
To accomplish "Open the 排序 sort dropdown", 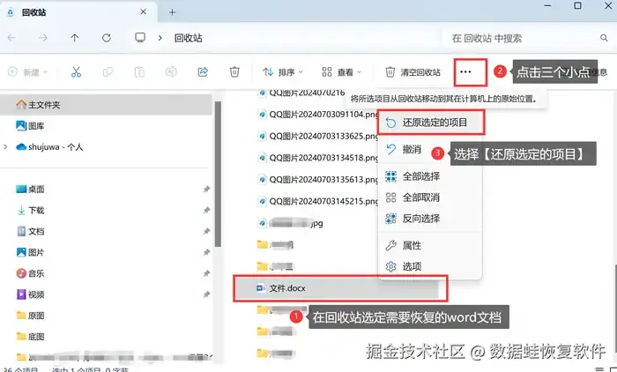I will pyautogui.click(x=283, y=72).
